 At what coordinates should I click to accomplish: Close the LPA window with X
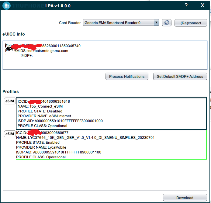tap(202, 5)
